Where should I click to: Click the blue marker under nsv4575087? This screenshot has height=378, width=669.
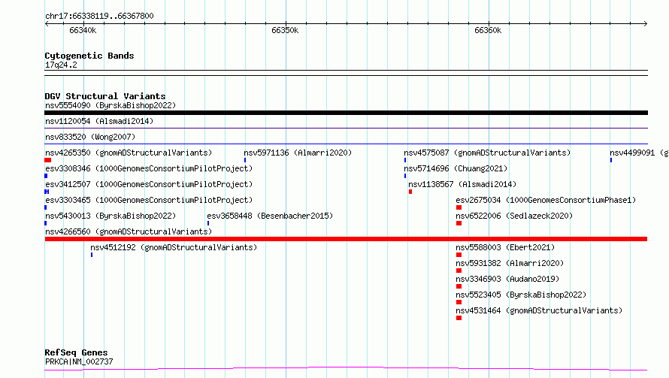(405, 160)
